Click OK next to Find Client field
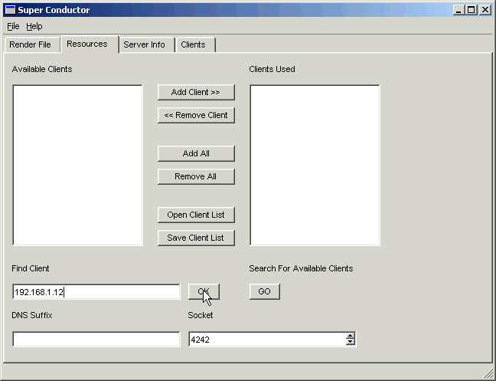The height and width of the screenshot is (381, 496). [204, 291]
